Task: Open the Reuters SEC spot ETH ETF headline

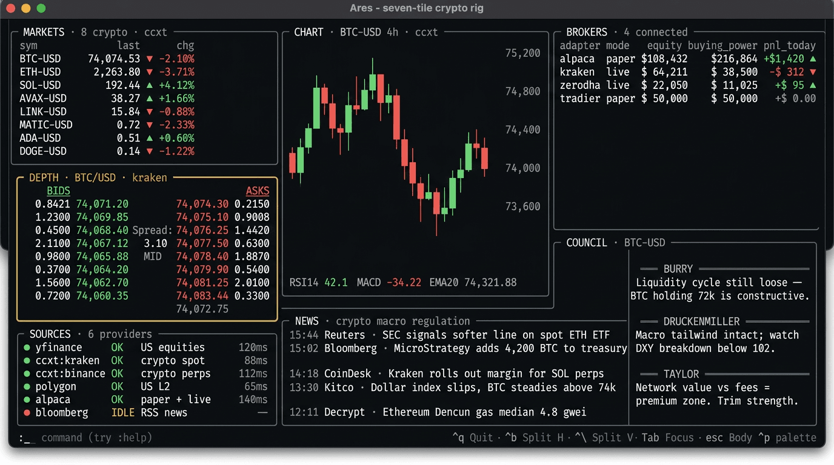Action: click(x=467, y=335)
